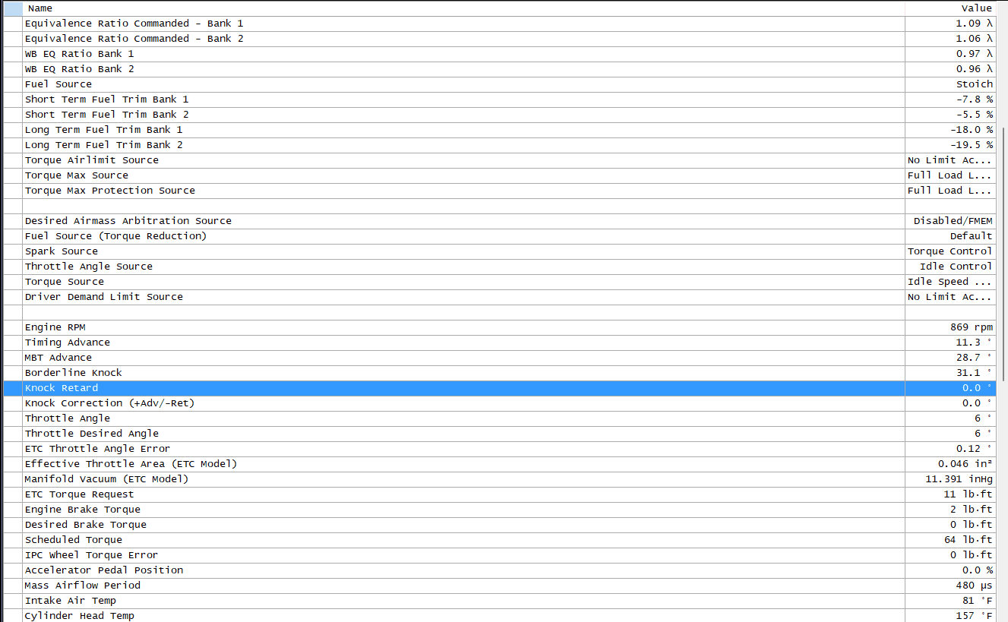Select the Accelerator Pedal Position row
Image resolution: width=1008 pixels, height=622 pixels.
(500, 570)
